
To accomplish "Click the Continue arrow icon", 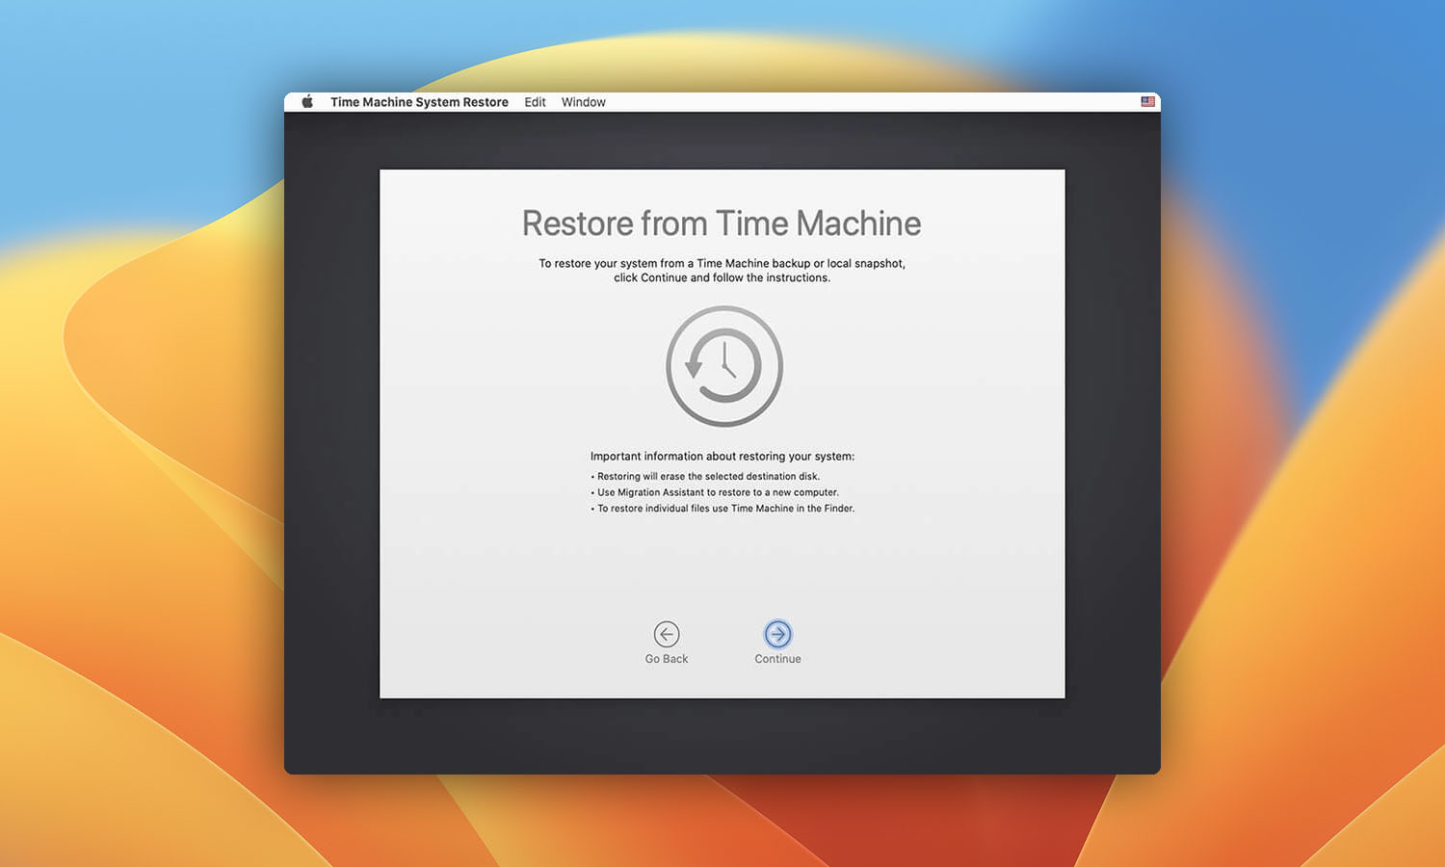I will [x=777, y=634].
